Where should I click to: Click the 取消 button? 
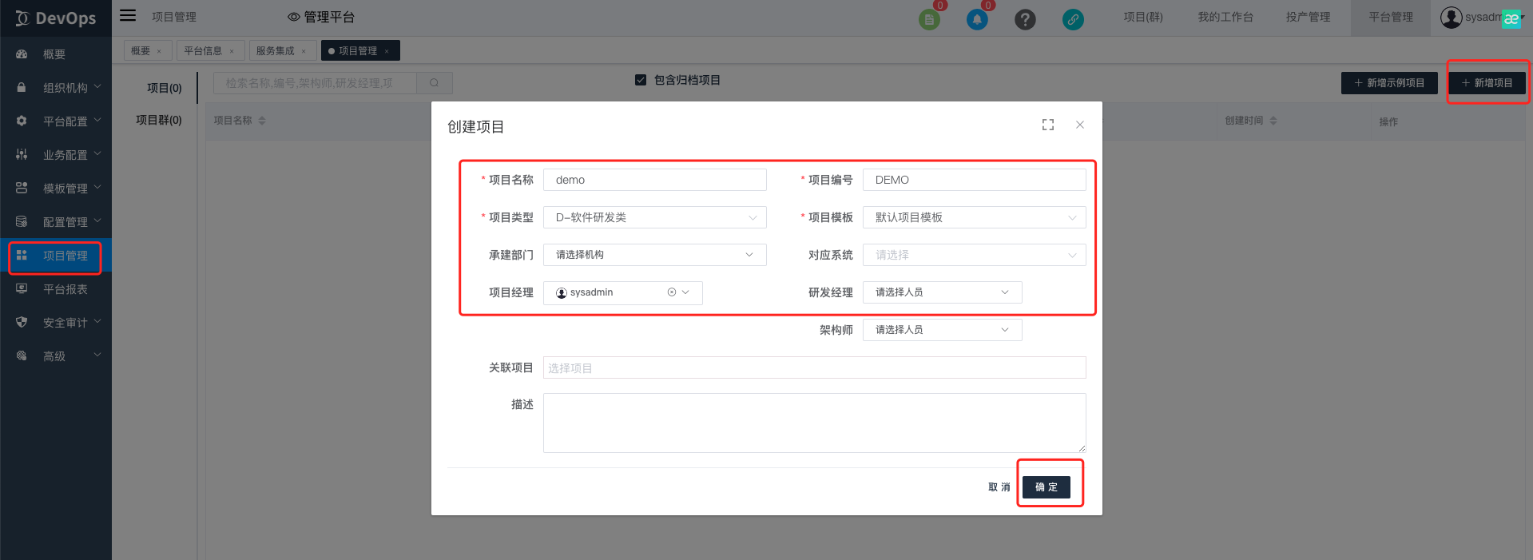point(999,487)
